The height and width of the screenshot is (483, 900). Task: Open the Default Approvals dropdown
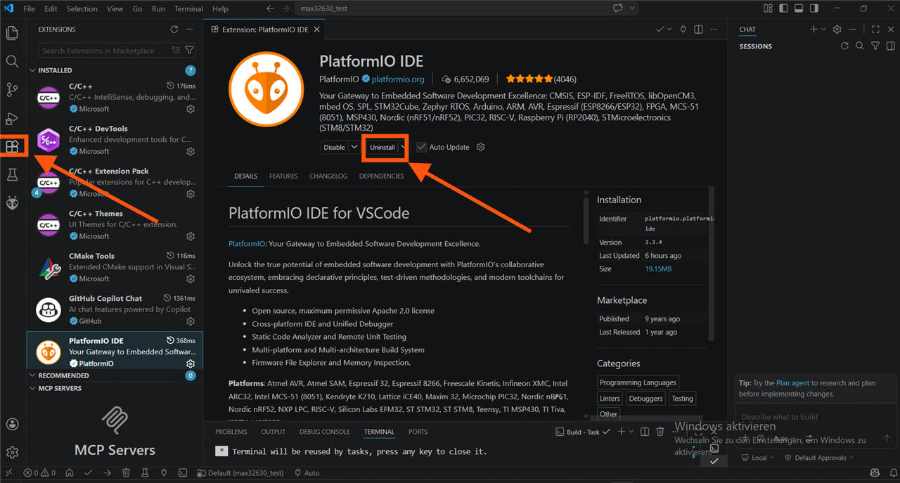[820, 458]
